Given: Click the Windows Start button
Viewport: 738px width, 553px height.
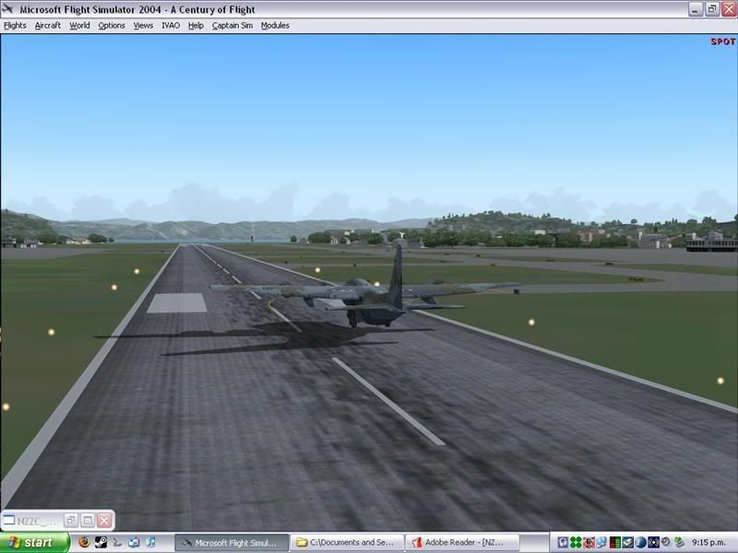Looking at the screenshot, I should [x=34, y=543].
